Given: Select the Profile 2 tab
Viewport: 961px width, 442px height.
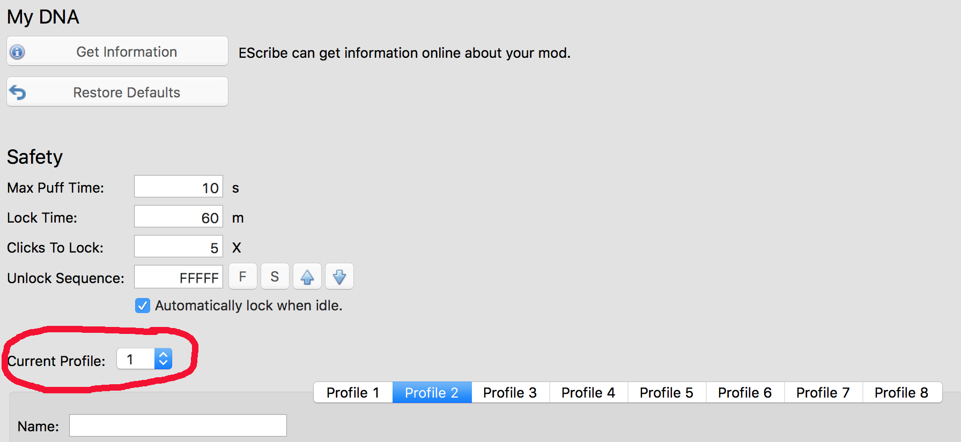Looking at the screenshot, I should coord(432,393).
